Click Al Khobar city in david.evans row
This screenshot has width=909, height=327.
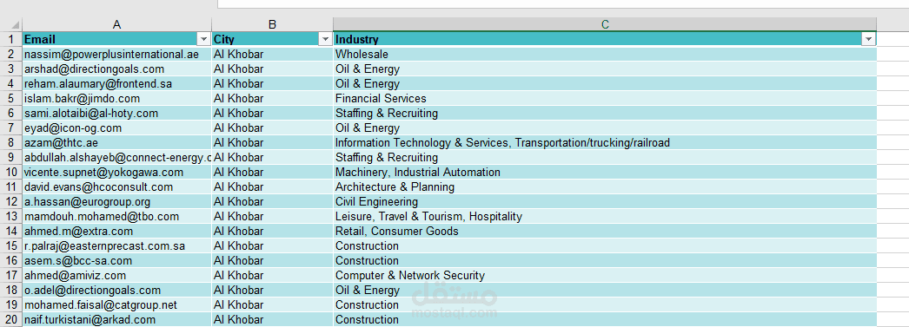(x=273, y=187)
